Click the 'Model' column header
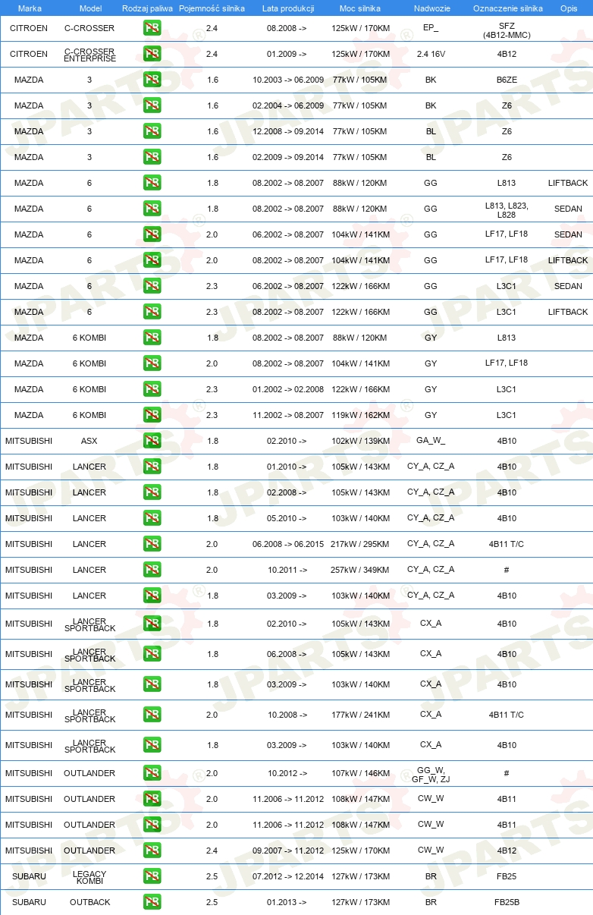 (x=90, y=8)
